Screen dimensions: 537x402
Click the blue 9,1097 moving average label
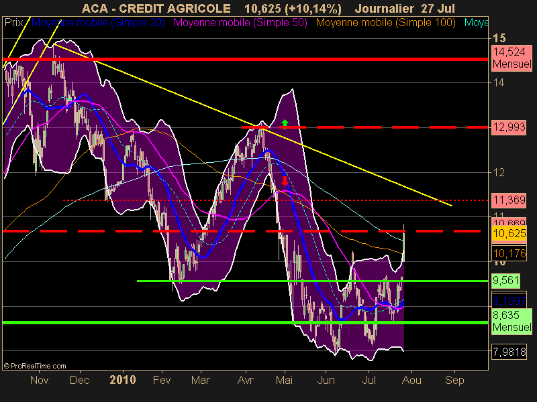(x=509, y=301)
